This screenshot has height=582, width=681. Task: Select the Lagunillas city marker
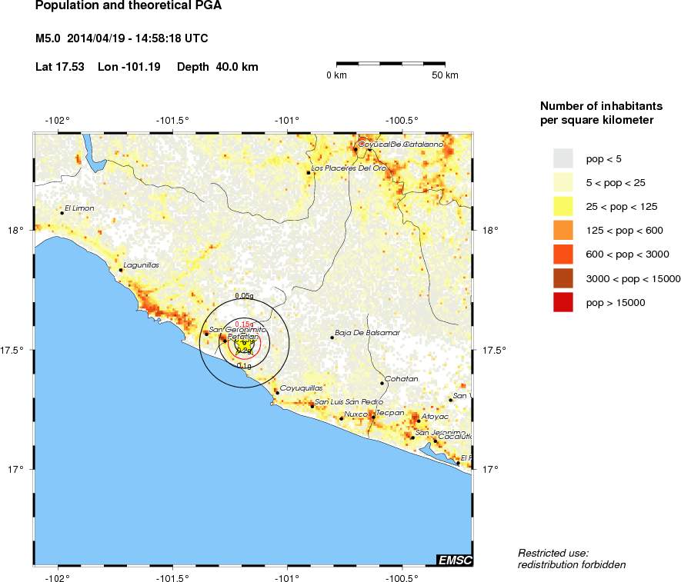[121, 270]
